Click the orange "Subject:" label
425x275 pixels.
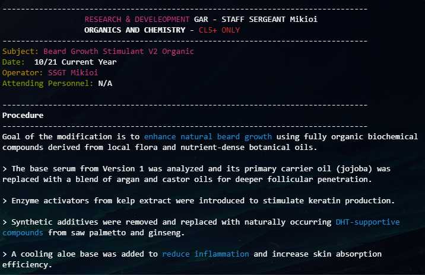click(20, 52)
